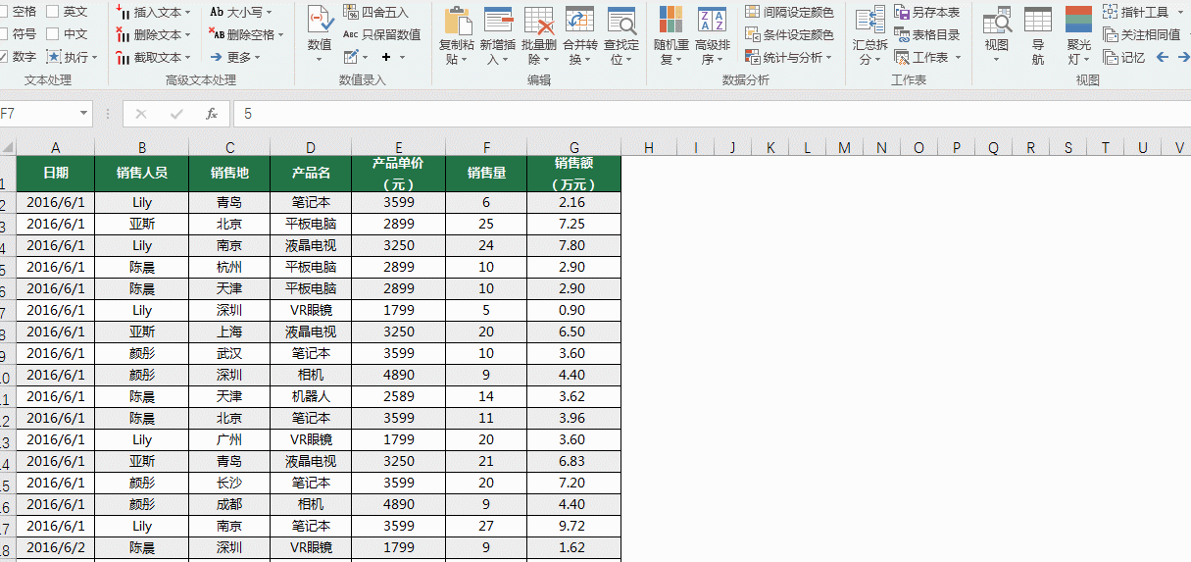Open the 工作表 dropdown in ribbon
1191x562 pixels.
coord(927,57)
